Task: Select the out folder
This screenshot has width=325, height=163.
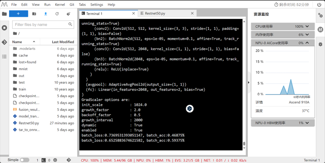Action: click(x=43, y=76)
